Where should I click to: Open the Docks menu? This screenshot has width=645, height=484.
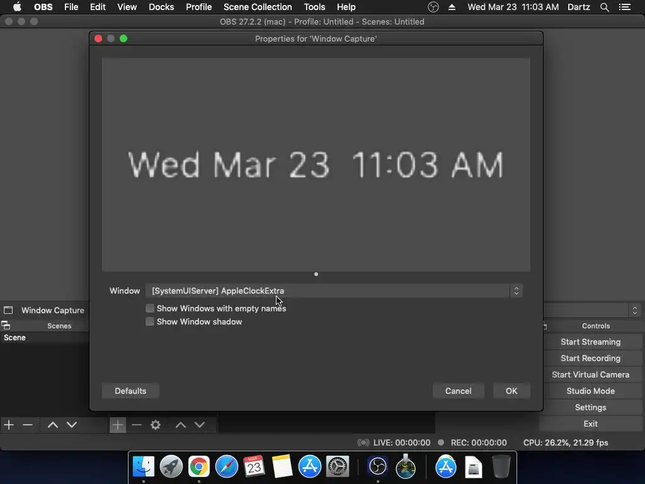click(x=161, y=7)
